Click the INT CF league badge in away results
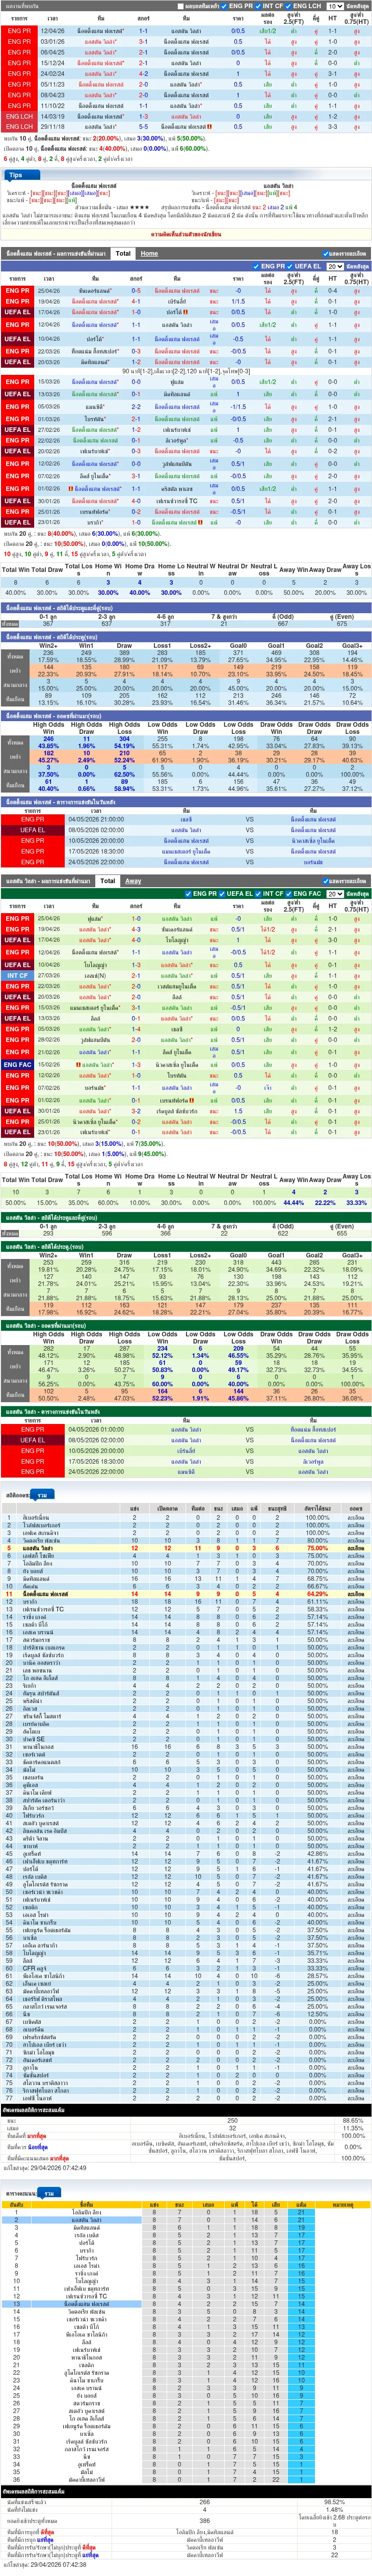372x2576 pixels. 17,975
